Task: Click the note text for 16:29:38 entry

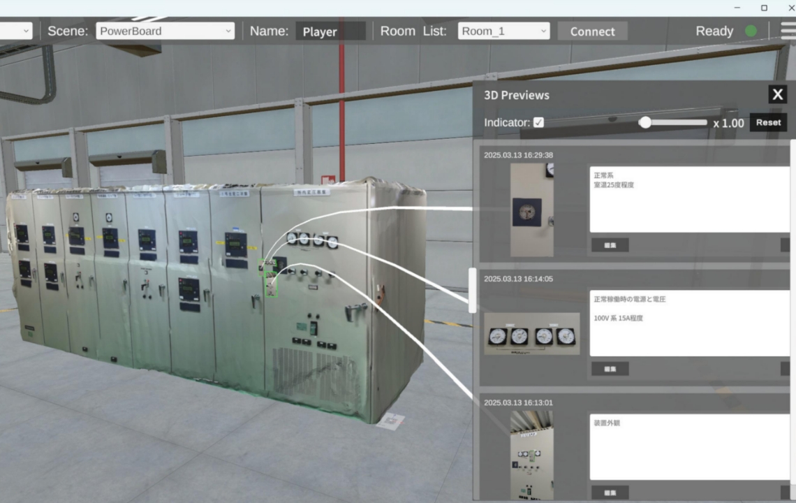Action: [x=689, y=198]
